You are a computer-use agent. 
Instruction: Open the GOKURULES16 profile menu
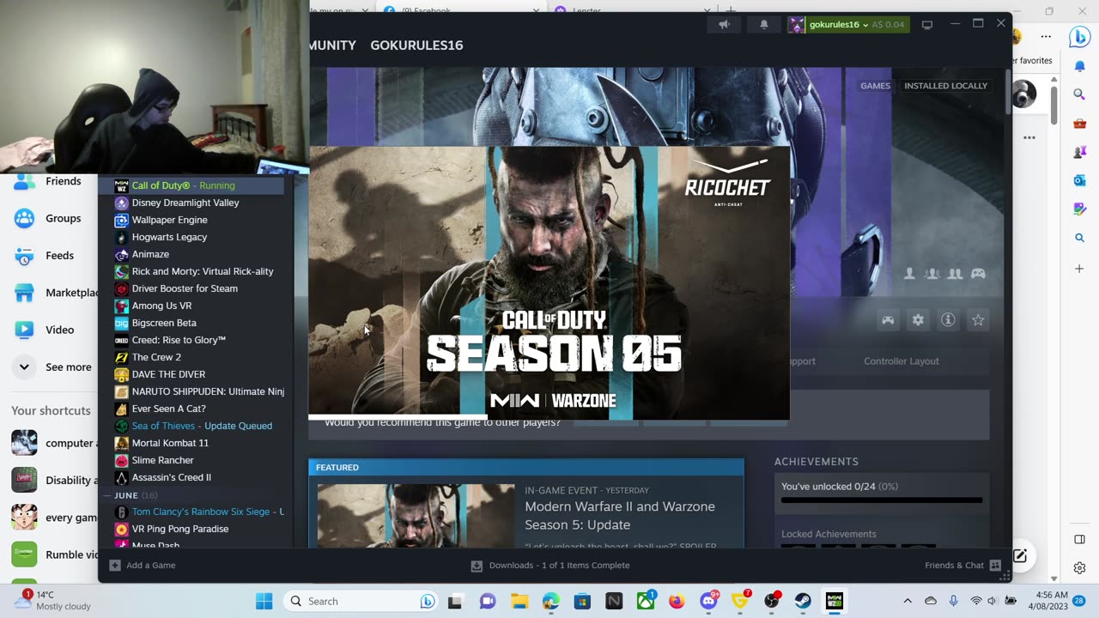pyautogui.click(x=416, y=45)
